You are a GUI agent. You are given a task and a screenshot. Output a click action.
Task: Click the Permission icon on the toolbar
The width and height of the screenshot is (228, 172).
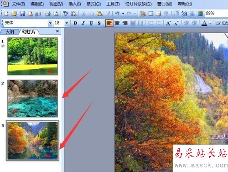31,14
